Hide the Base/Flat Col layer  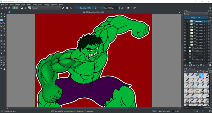click(x=185, y=48)
